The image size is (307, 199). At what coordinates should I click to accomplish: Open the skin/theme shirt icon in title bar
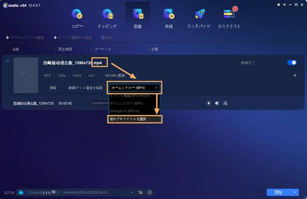[x=278, y=5]
